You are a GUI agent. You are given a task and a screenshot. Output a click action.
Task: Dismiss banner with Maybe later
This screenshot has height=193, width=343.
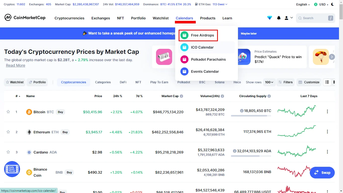tap(249, 33)
